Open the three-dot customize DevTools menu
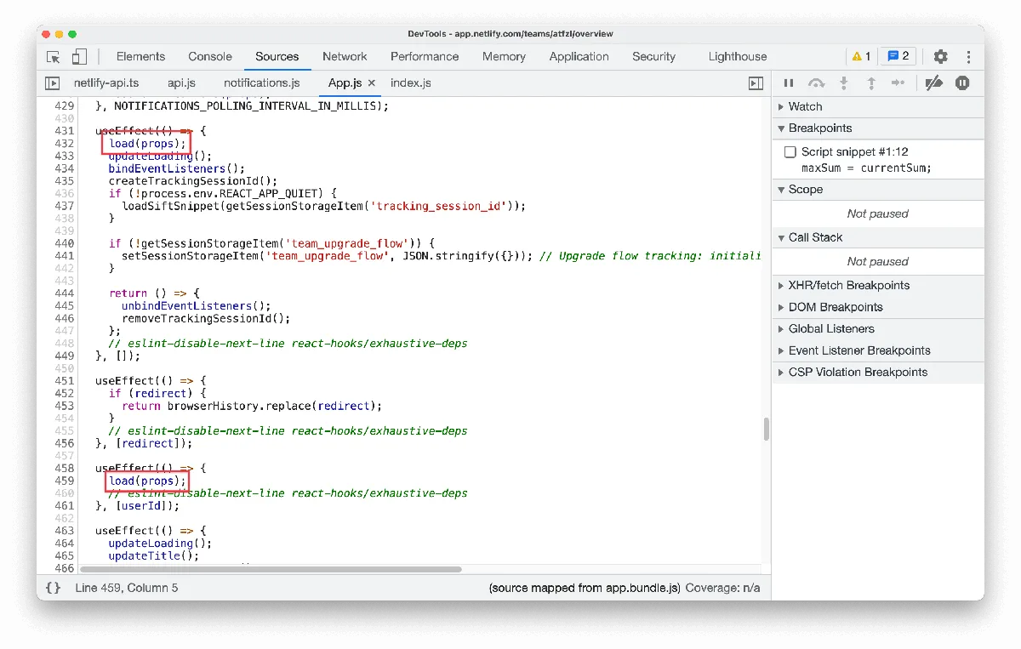The width and height of the screenshot is (1021, 649). click(968, 57)
